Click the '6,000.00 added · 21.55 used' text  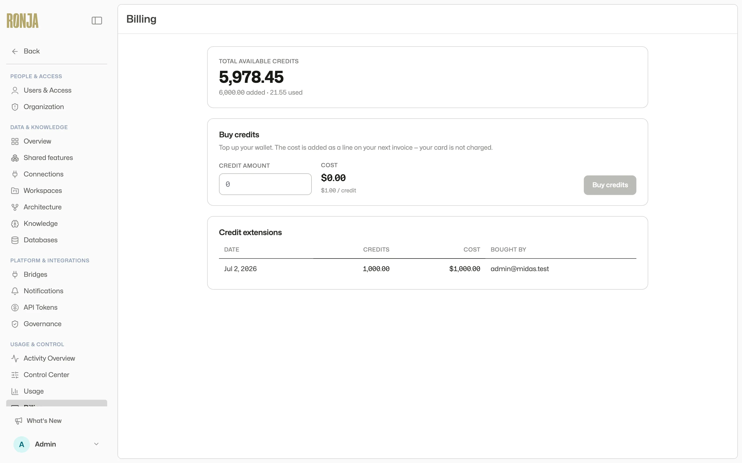(261, 93)
